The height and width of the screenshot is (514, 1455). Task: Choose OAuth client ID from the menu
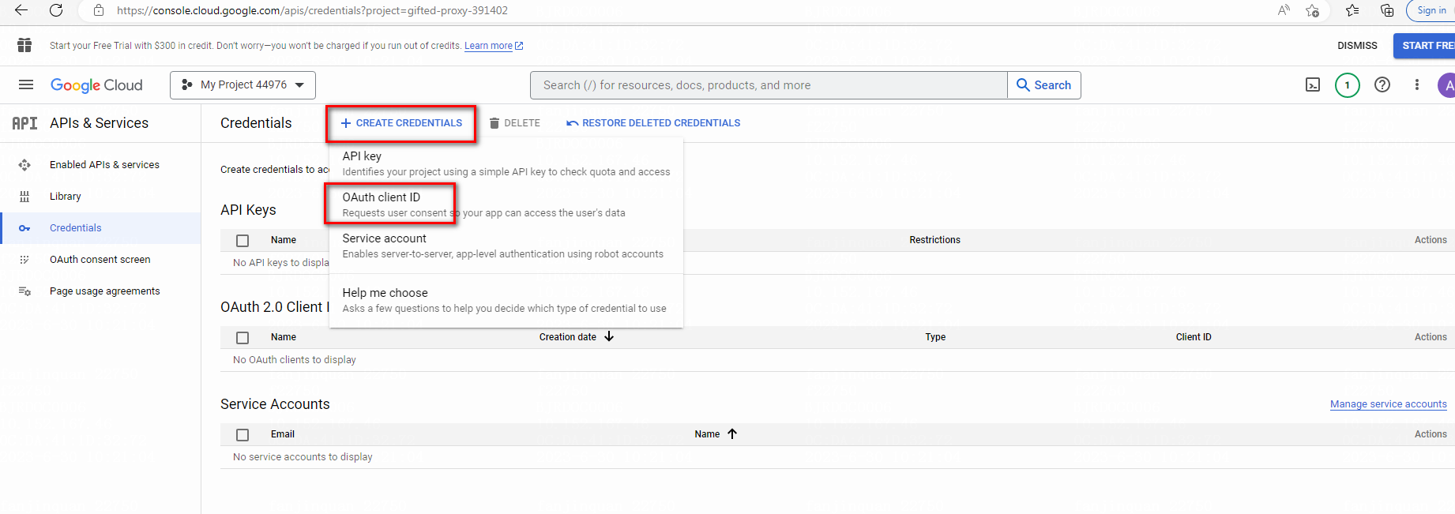point(506,204)
